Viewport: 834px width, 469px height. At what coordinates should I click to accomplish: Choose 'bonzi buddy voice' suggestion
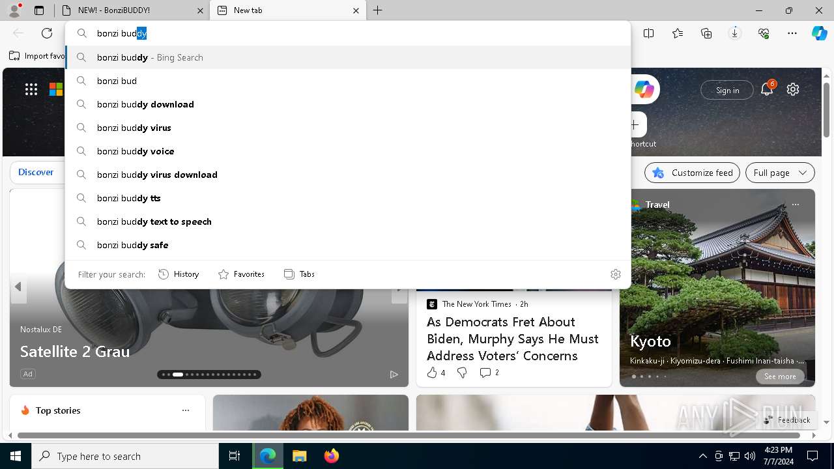[x=348, y=151]
